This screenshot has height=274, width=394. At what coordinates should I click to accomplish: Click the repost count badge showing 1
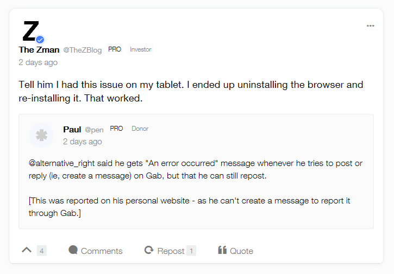click(x=191, y=251)
